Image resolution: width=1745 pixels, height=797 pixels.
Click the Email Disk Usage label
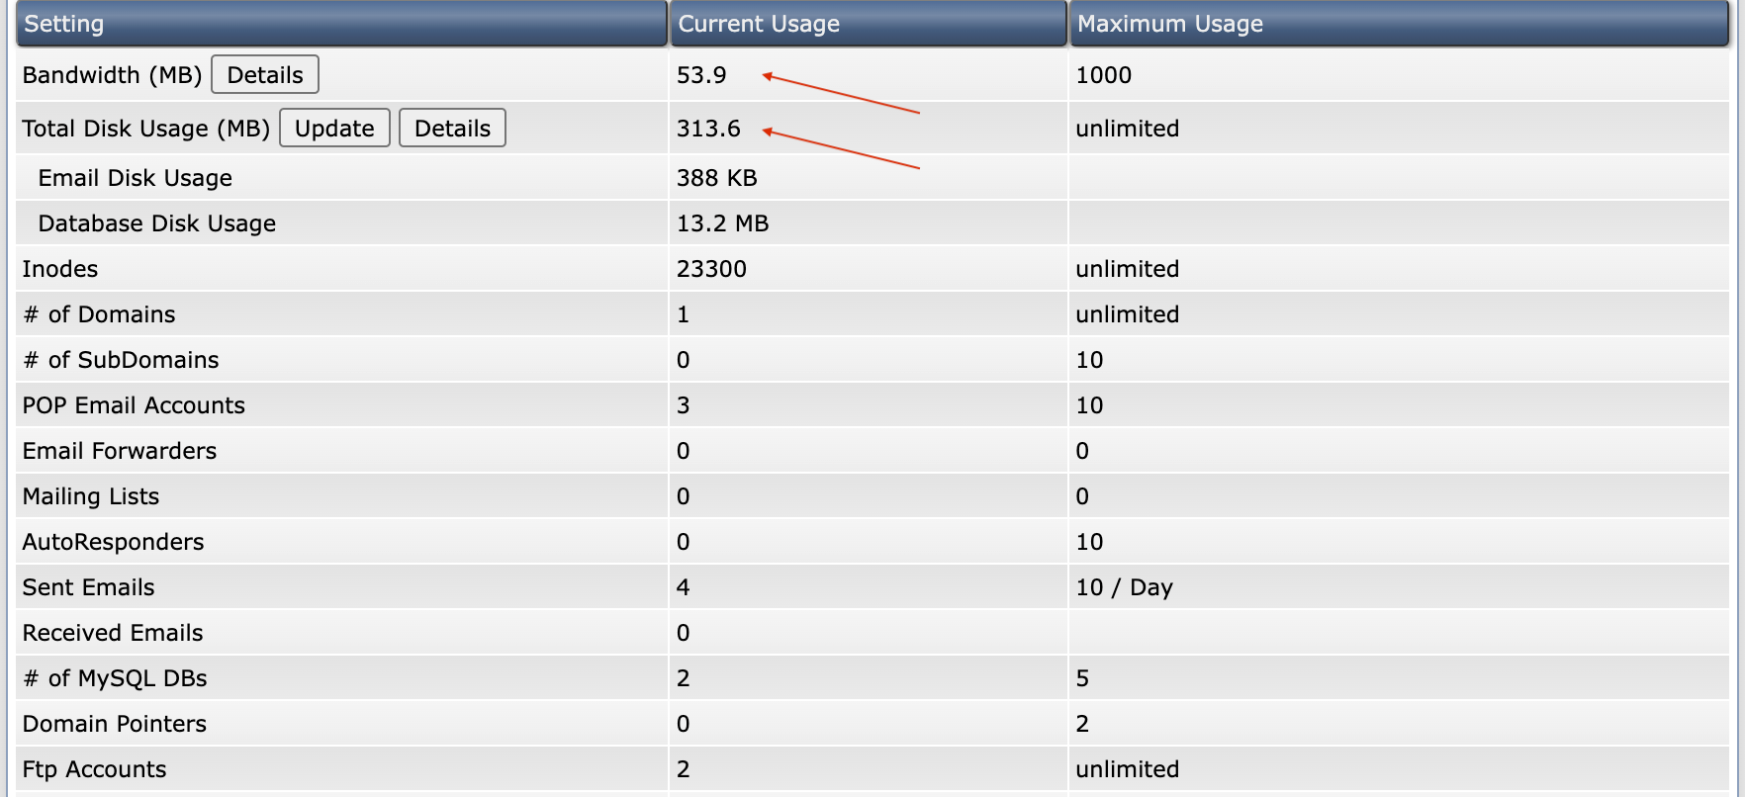tap(135, 178)
